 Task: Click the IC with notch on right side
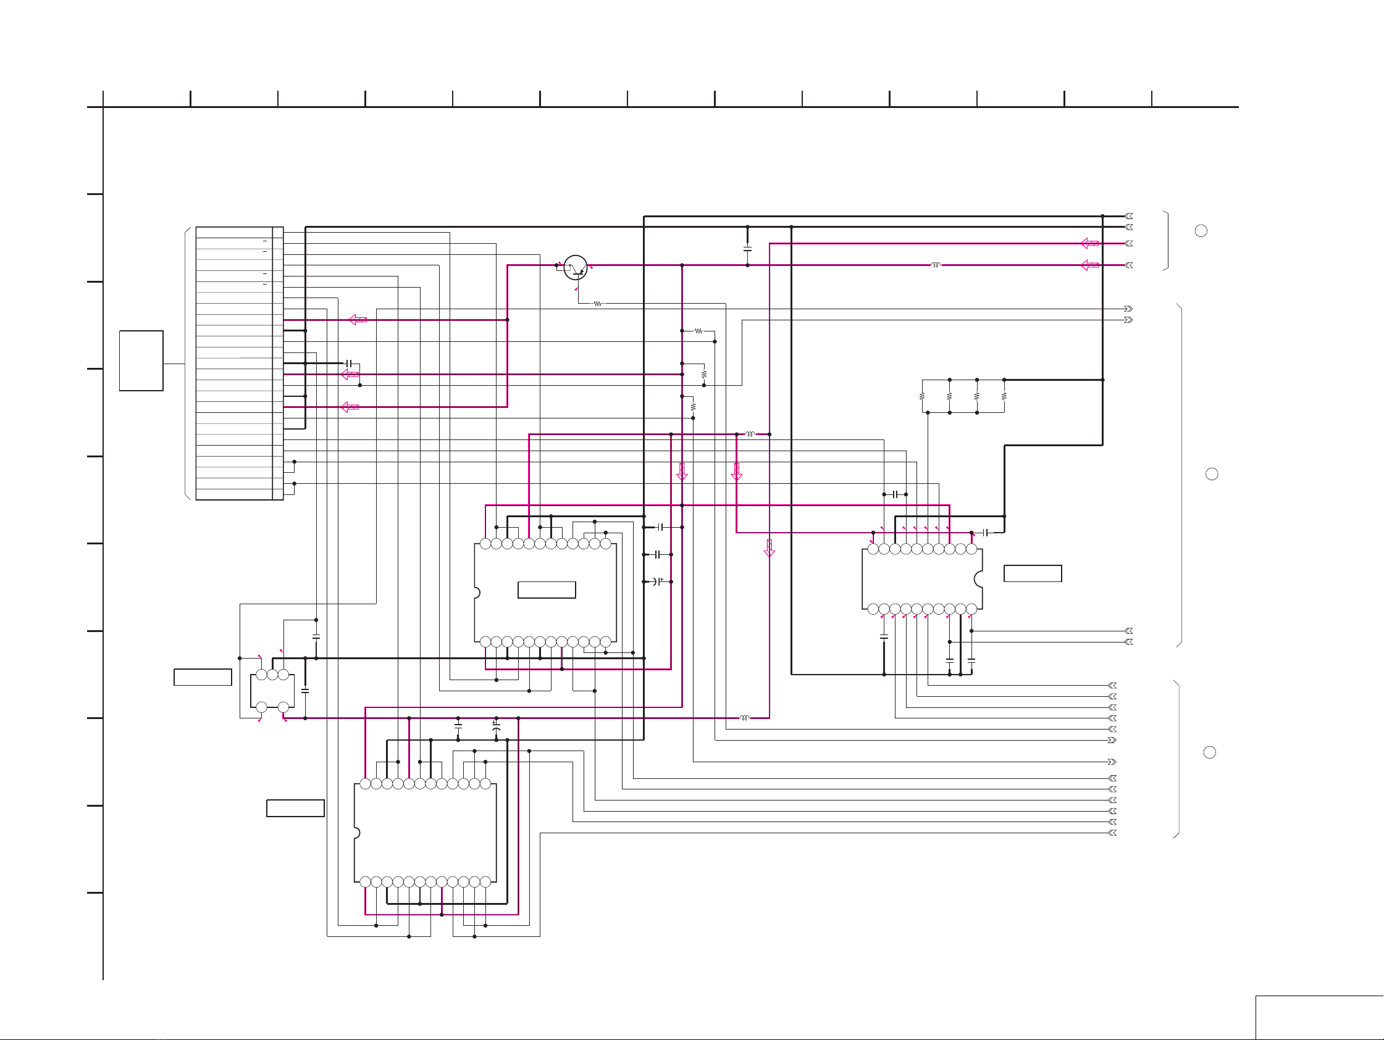(922, 579)
